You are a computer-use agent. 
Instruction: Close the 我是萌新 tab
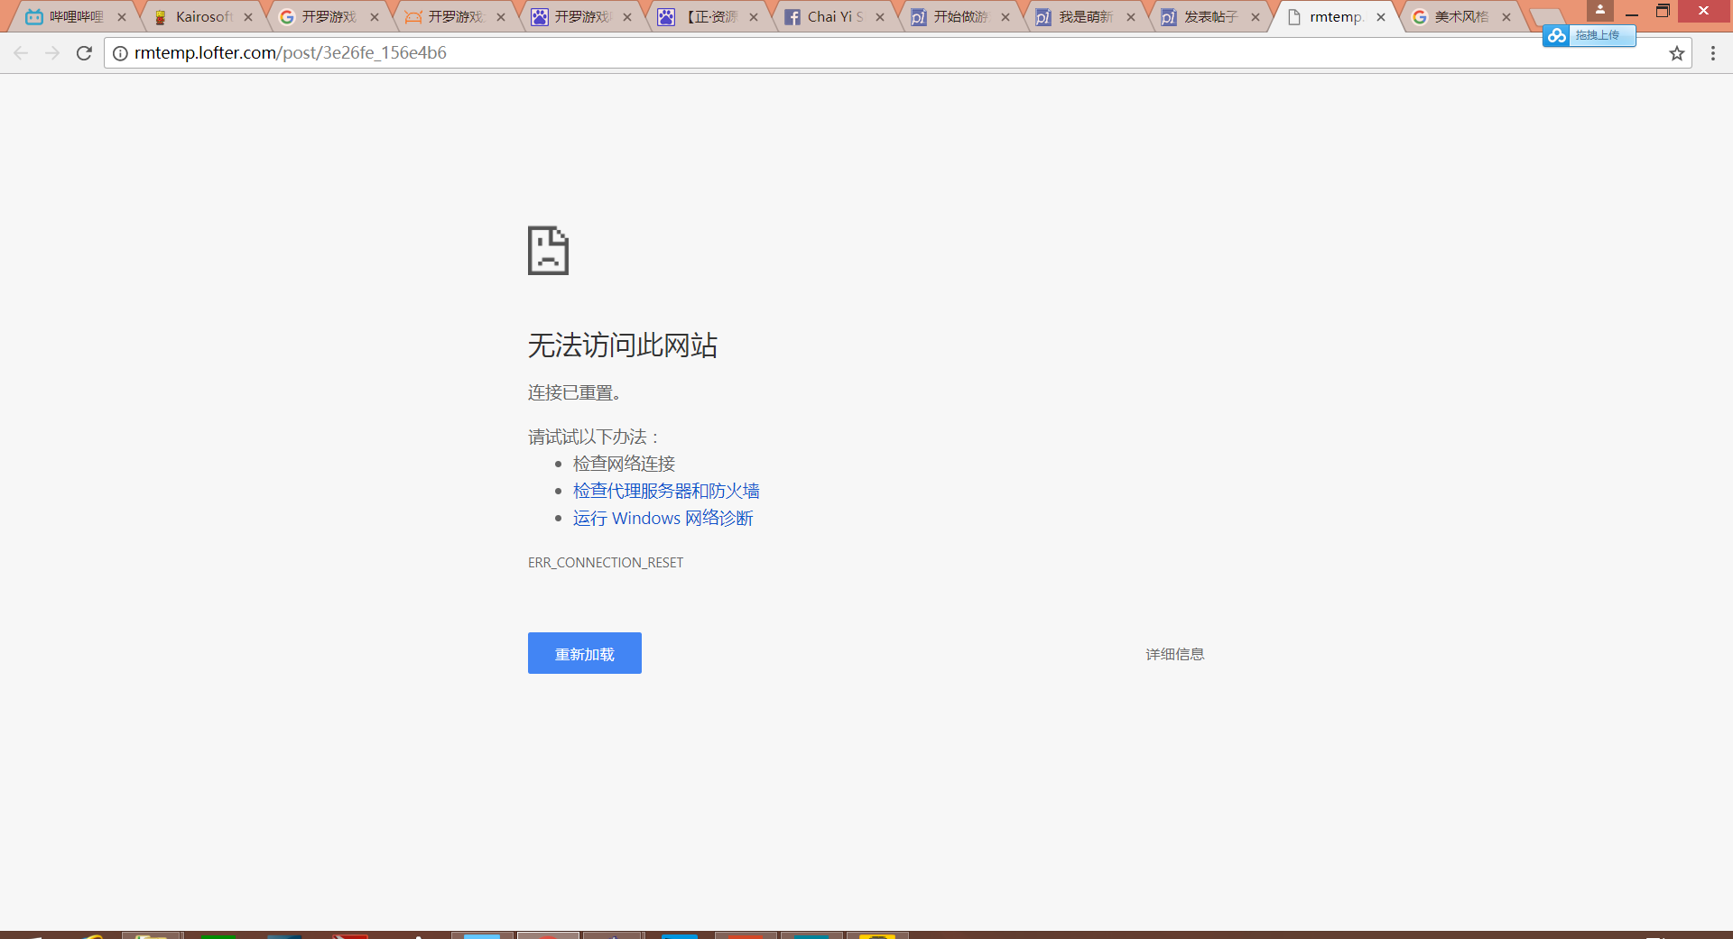tap(1131, 17)
